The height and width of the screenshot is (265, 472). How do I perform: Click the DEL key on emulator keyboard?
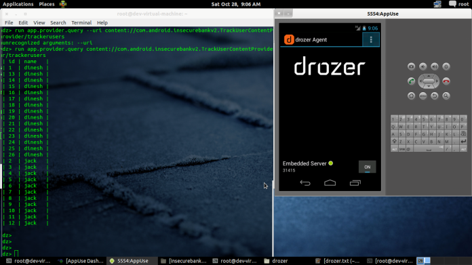tap(463, 134)
